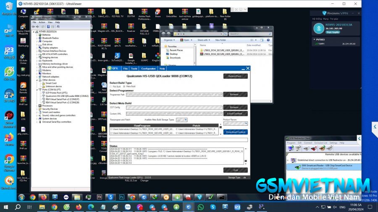Screen dimensions: 378x212
Task: Click the remote desktop Start orb
Action: (x=21, y=197)
